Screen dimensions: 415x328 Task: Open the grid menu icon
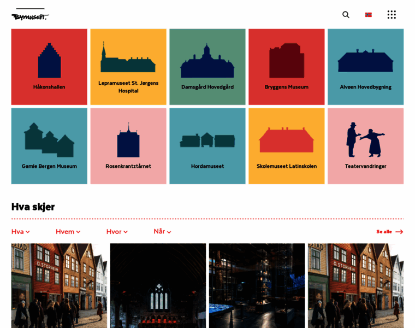click(392, 15)
